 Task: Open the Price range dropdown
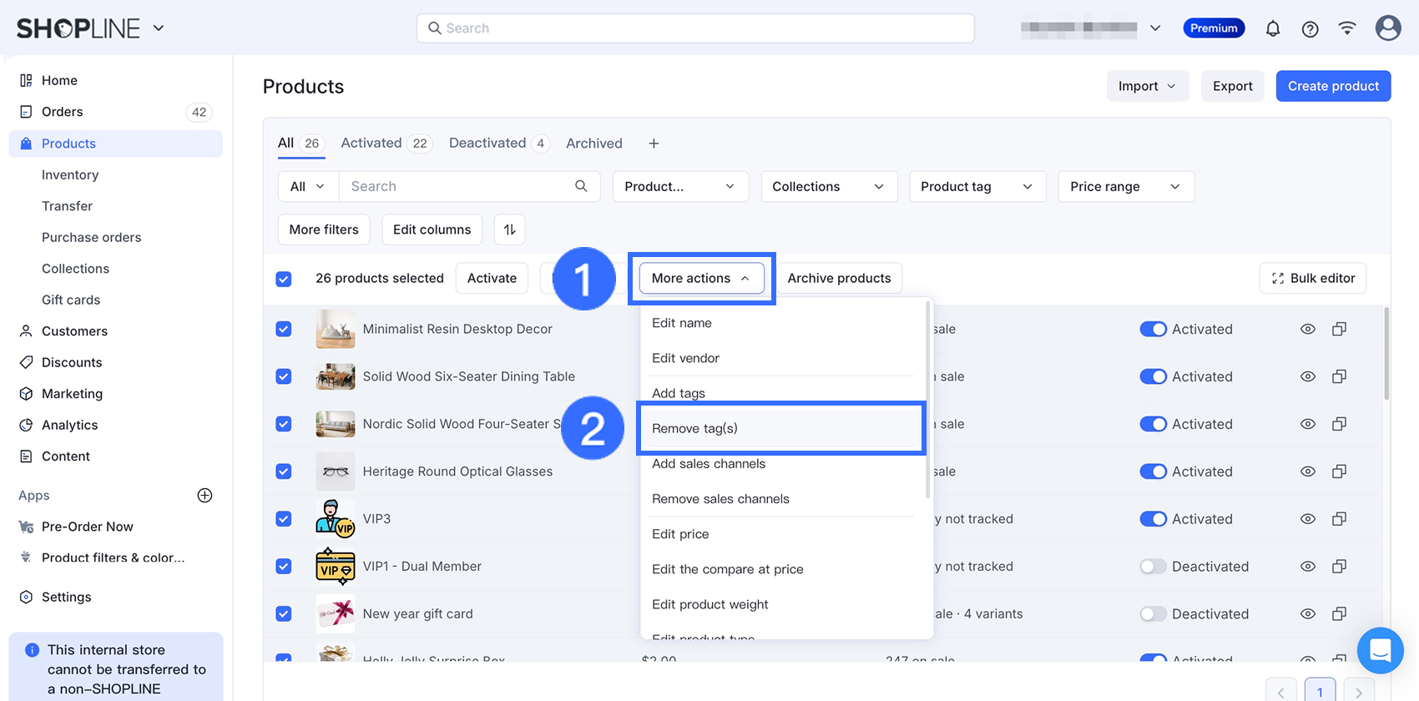point(1125,187)
